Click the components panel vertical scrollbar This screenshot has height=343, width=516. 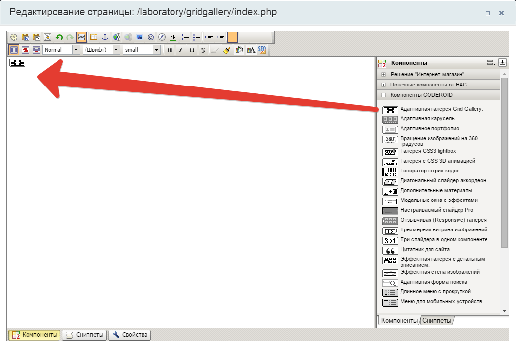504,162
